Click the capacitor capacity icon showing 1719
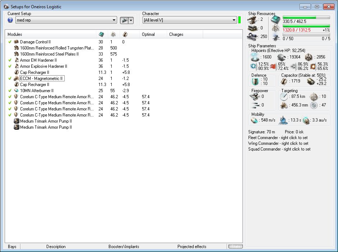 (x=284, y=81)
